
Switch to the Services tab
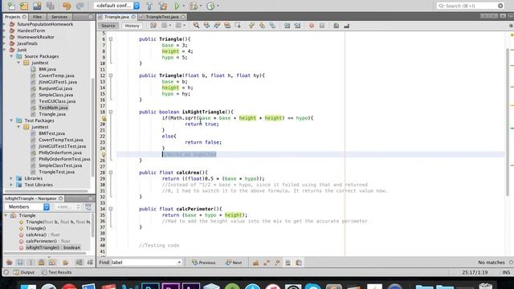(59, 17)
